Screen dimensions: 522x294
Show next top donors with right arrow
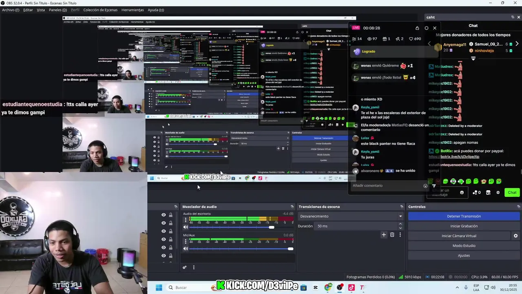[517, 44]
